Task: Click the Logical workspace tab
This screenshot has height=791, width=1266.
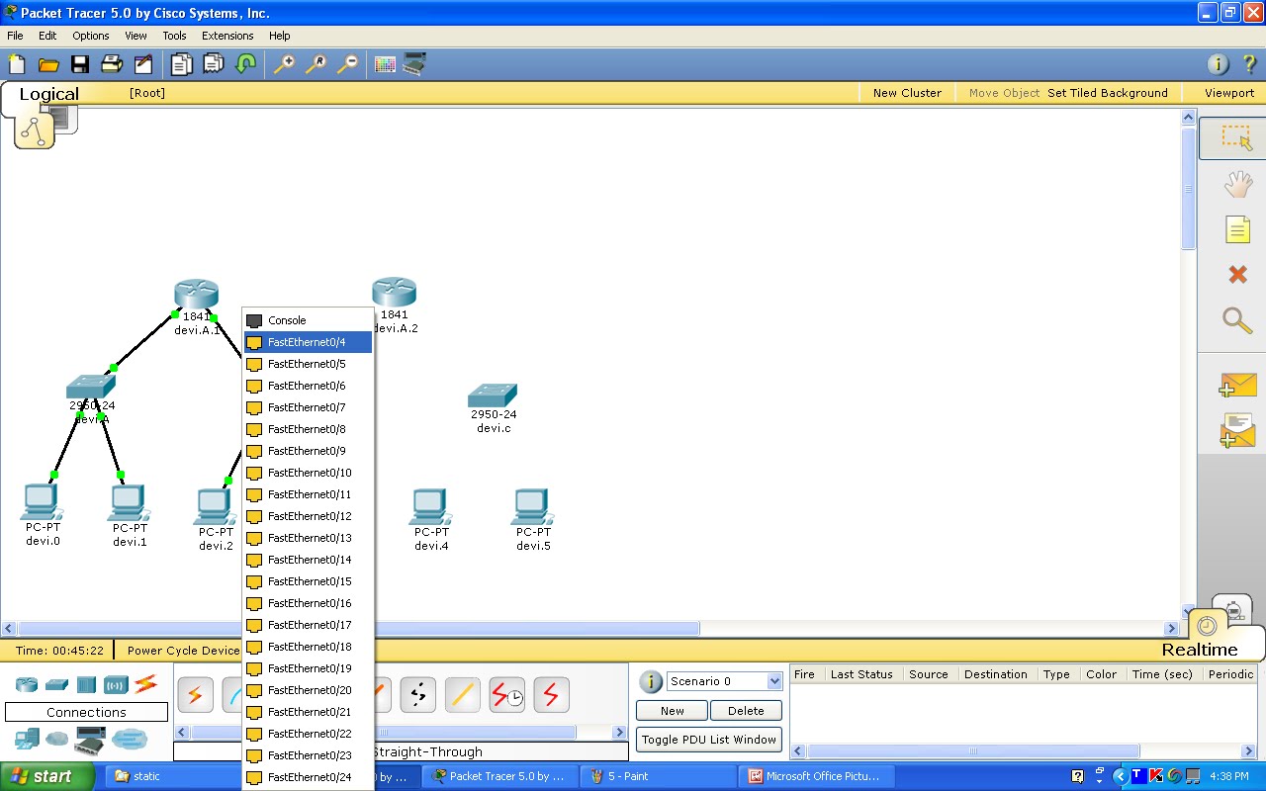Action: (x=48, y=94)
